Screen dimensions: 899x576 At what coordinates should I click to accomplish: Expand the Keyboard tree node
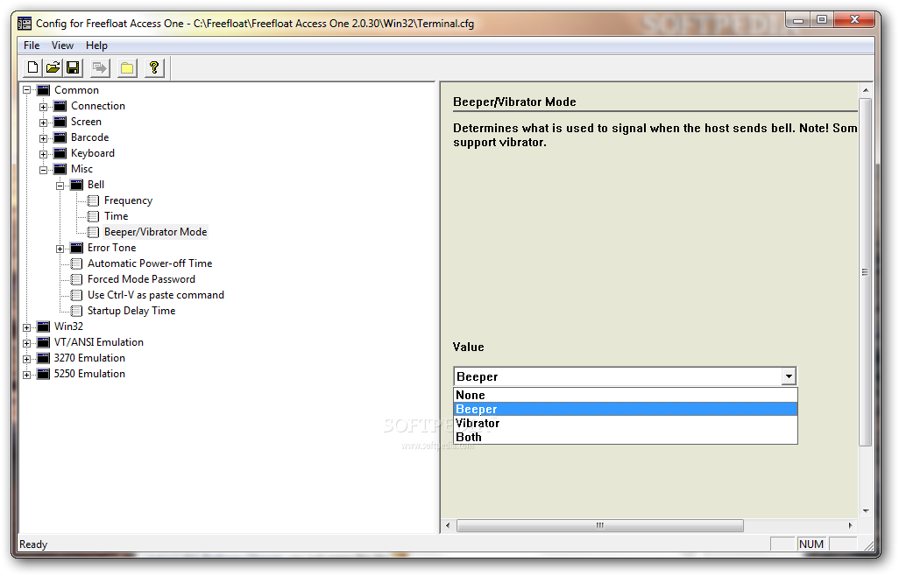[43, 154]
